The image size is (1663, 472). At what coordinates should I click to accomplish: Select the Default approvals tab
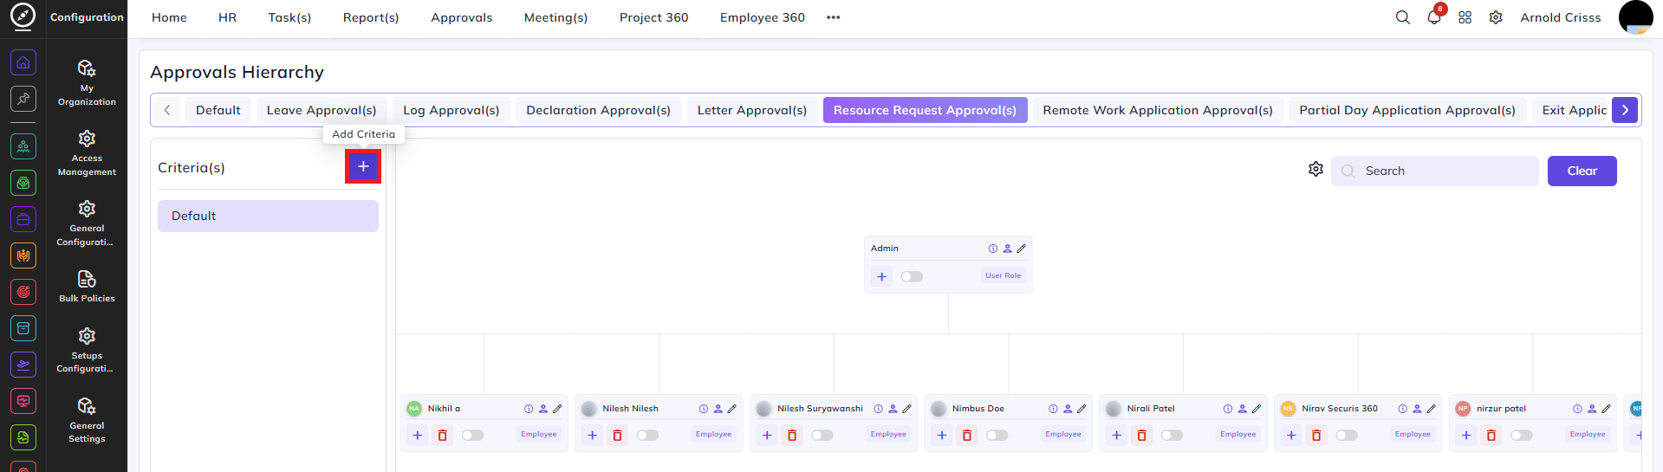point(218,110)
